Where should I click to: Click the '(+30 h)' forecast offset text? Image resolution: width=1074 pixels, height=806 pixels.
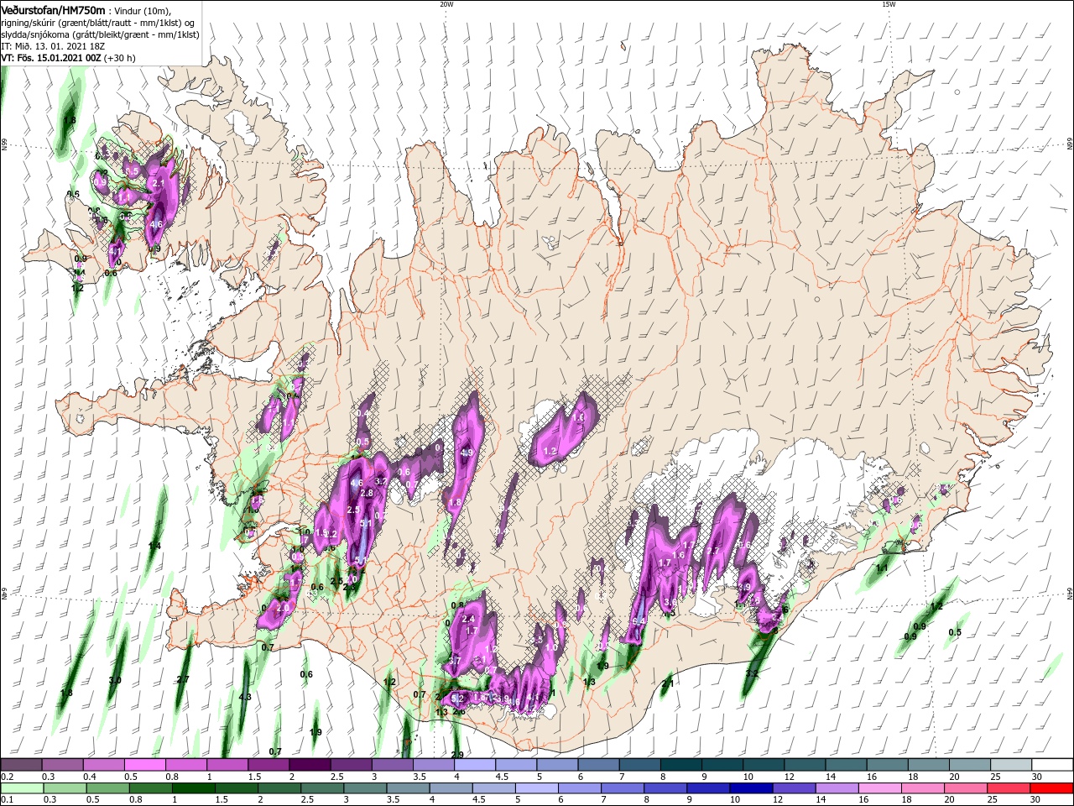(x=120, y=58)
